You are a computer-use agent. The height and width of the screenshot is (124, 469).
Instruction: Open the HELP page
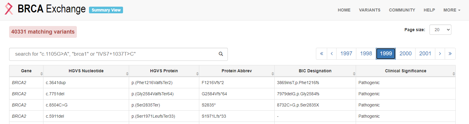[429, 10]
